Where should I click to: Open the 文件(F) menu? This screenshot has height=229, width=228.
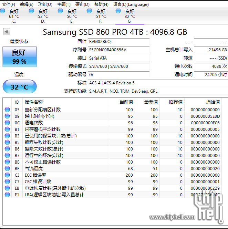tap(9, 4)
